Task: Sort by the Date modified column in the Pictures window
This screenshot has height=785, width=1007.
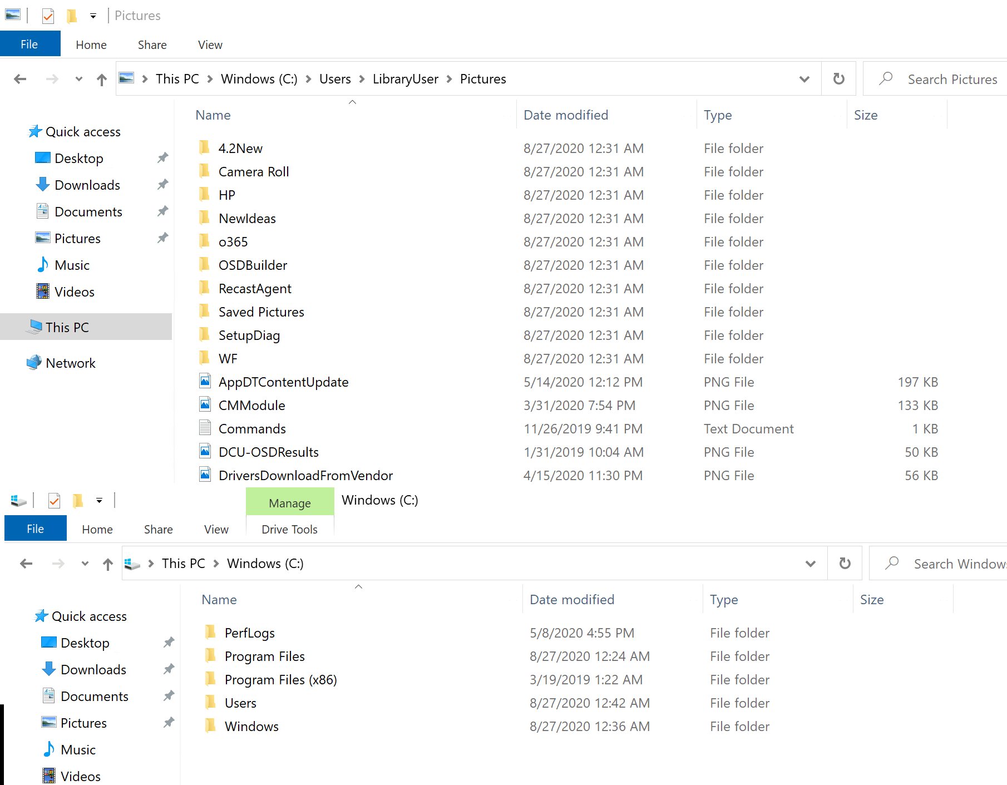Action: (x=566, y=115)
